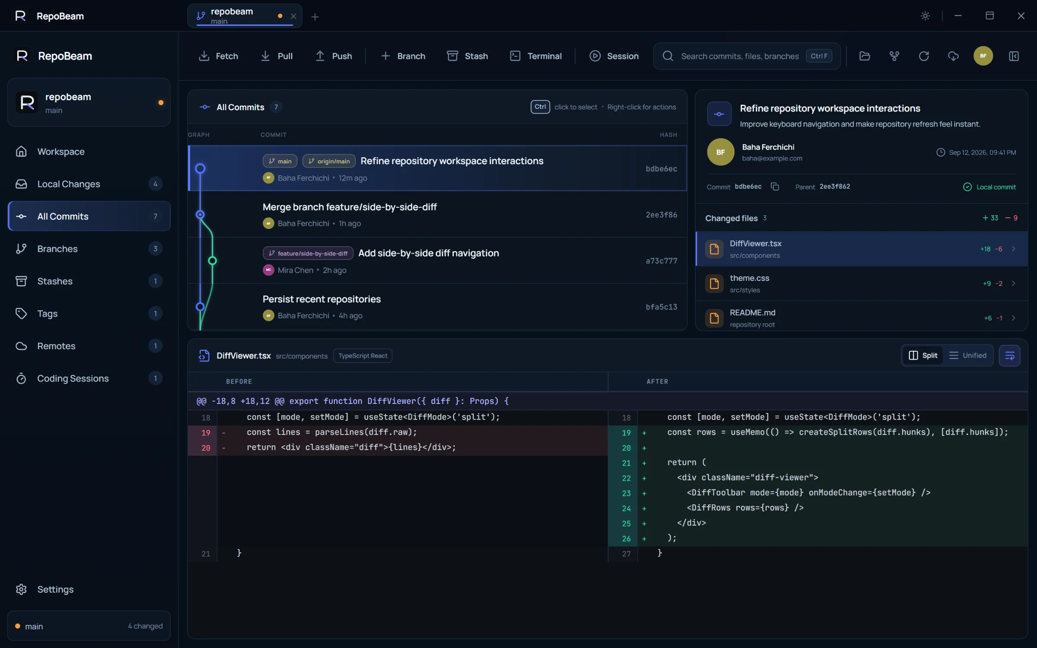Open Local Changes in the sidebar
Screen dimensions: 1037x648
[x=89, y=184]
